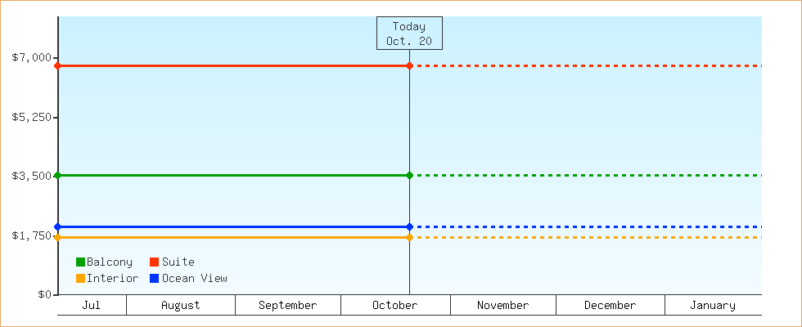
Task: Select the Interior legend label
Action: [x=112, y=278]
